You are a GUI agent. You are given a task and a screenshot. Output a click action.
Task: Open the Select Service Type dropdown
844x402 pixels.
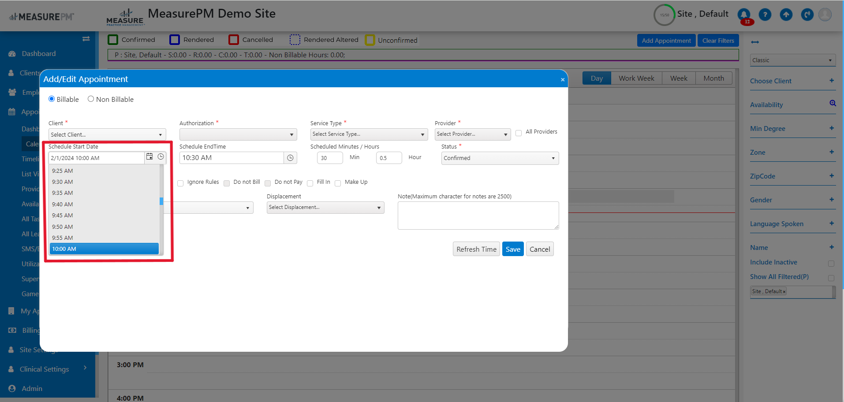point(369,134)
